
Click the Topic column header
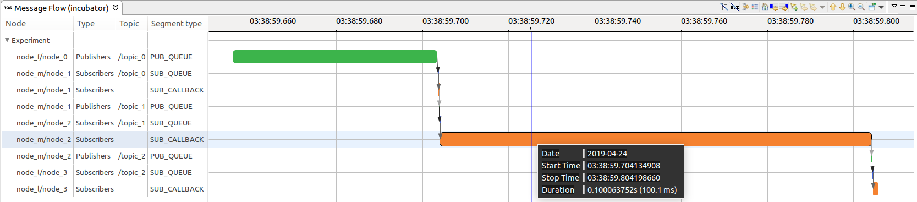130,24
